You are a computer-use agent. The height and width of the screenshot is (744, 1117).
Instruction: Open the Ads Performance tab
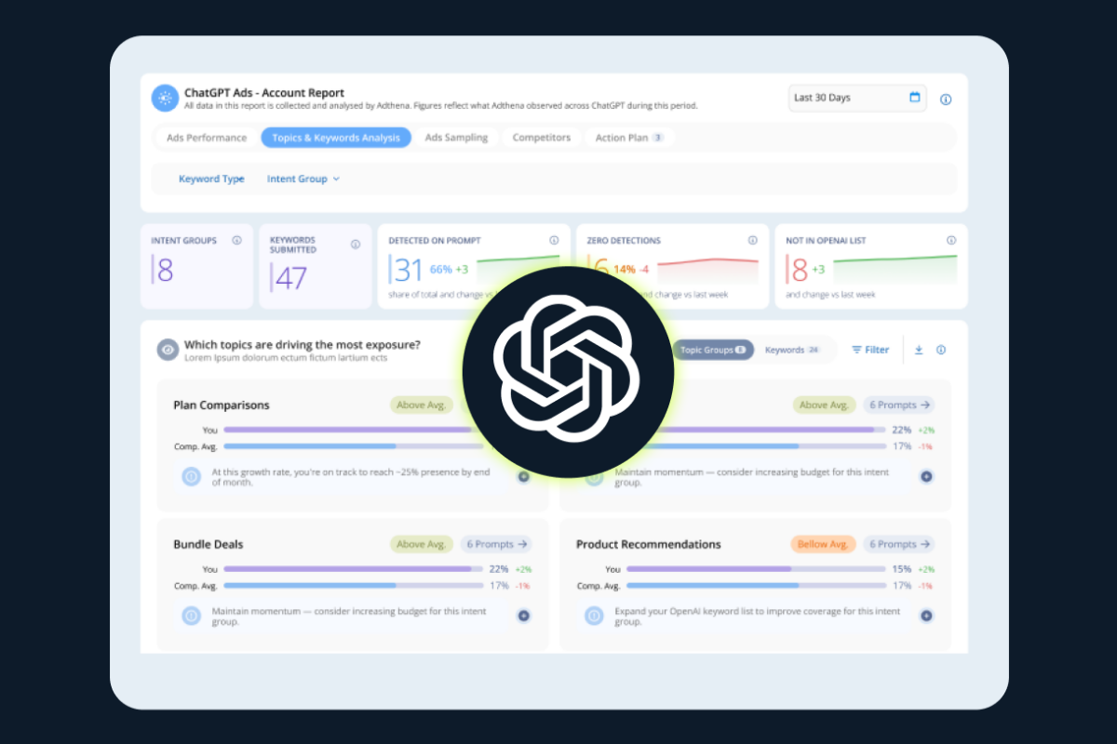coord(207,138)
